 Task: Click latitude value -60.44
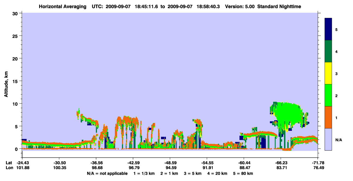click(244, 163)
